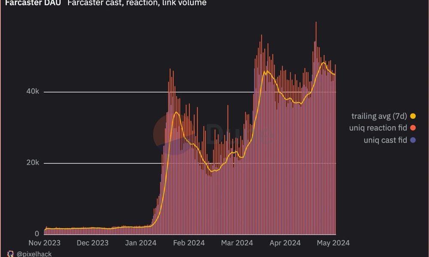Click the Jan 2024 x-axis label
This screenshot has height=257, width=429.
(141, 243)
